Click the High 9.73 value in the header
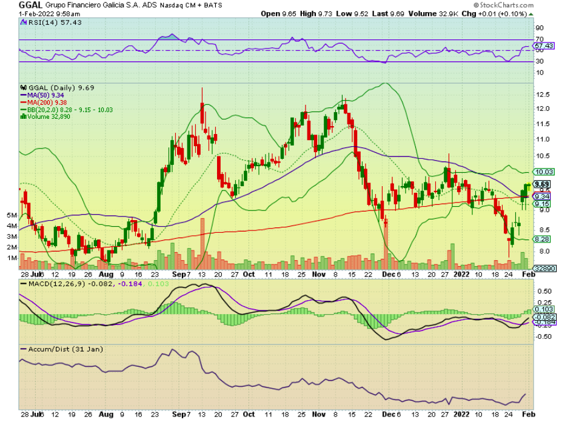562x422 pixels. click(316, 13)
